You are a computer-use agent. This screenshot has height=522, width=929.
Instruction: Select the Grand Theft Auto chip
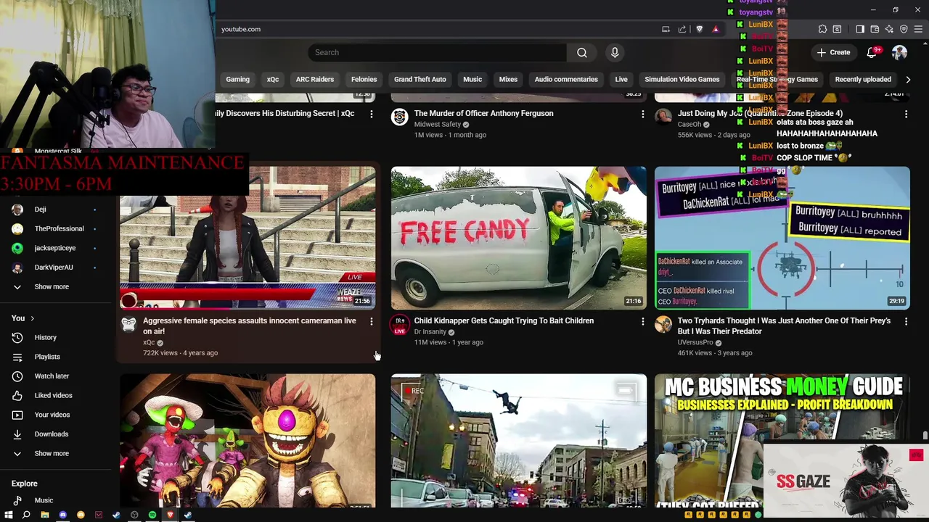coord(420,80)
